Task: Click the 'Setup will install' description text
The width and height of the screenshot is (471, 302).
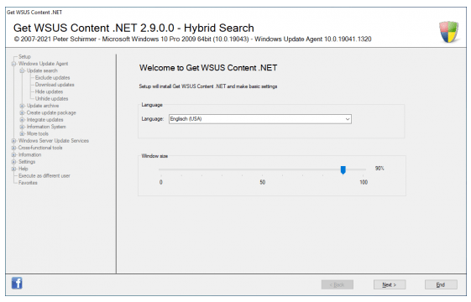Action: point(208,86)
